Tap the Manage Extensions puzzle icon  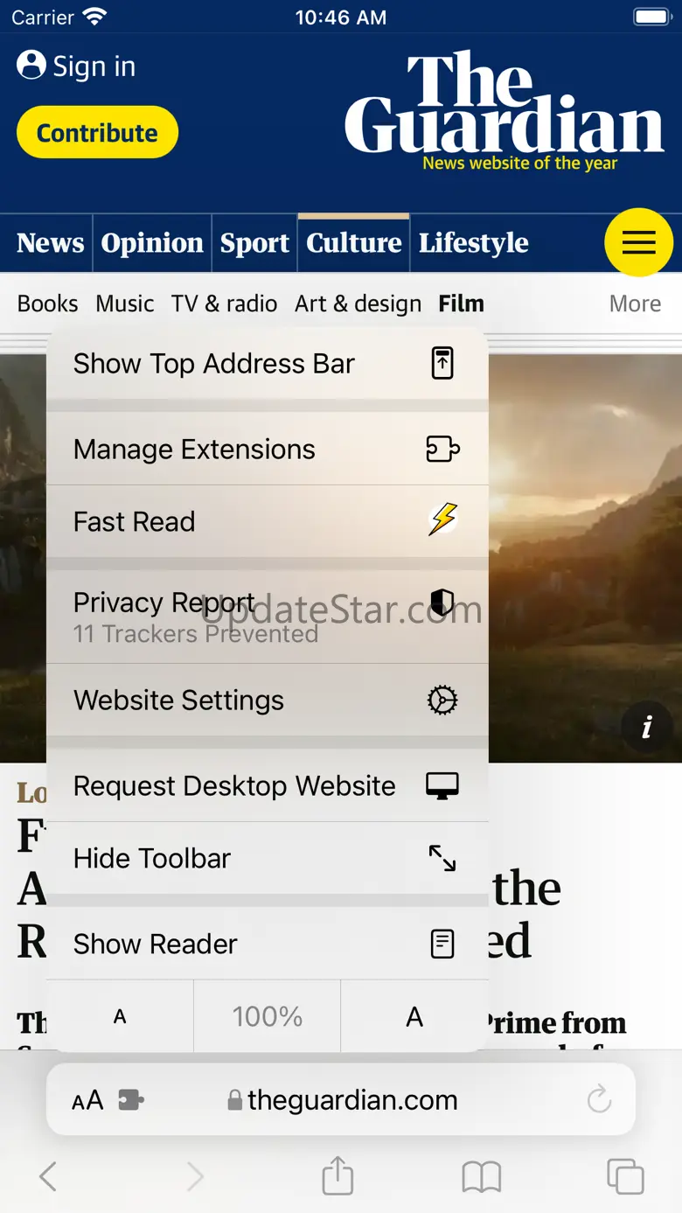[x=442, y=449]
